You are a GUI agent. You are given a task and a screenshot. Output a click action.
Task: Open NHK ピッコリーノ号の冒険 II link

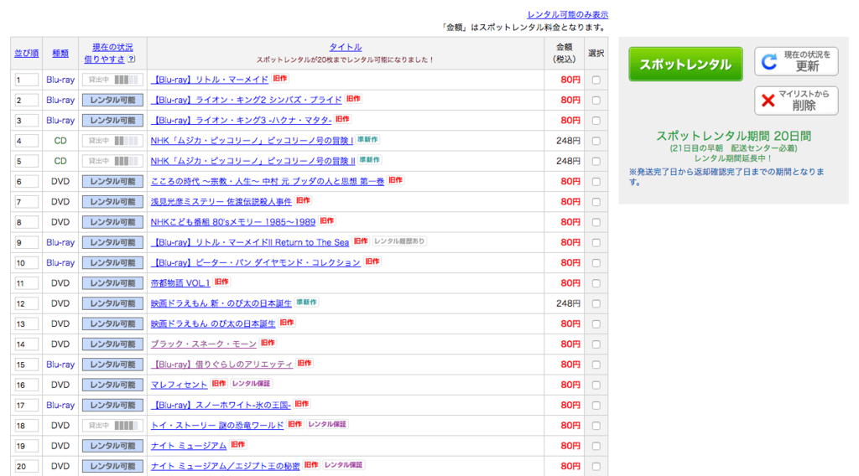pyautogui.click(x=253, y=161)
